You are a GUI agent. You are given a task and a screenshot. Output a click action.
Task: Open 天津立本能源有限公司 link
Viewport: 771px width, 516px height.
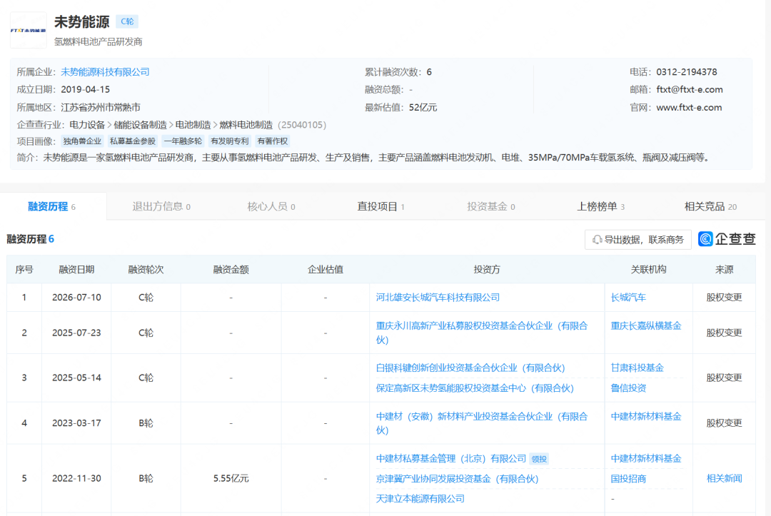[420, 498]
